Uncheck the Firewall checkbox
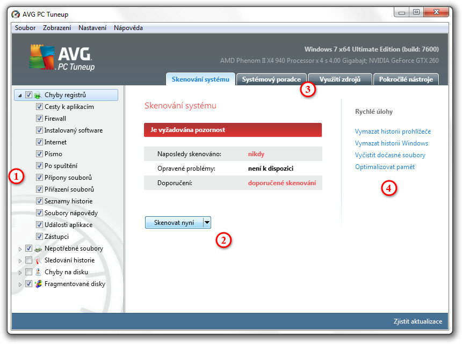The image size is (462, 344). point(39,118)
